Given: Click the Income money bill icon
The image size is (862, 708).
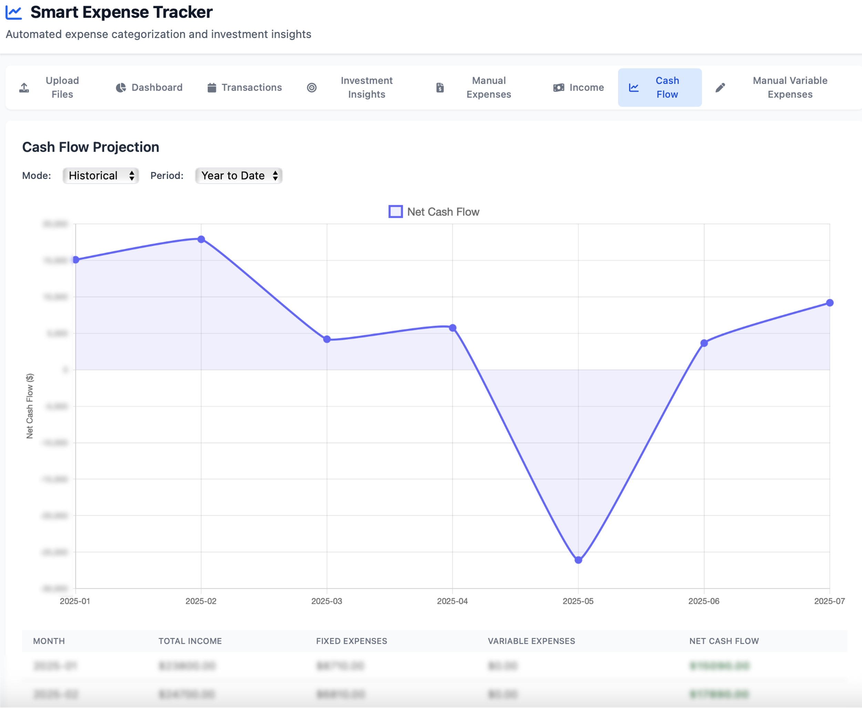Looking at the screenshot, I should 558,88.
